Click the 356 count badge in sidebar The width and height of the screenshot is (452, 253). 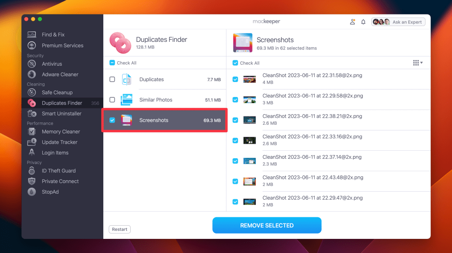click(x=95, y=103)
